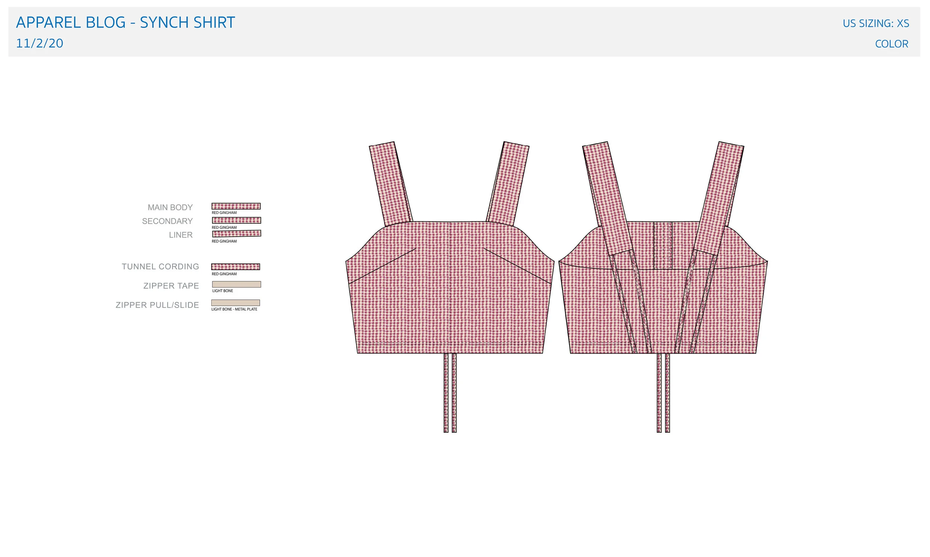The height and width of the screenshot is (557, 930).
Task: Click the drawstring cords below back view shirt
Action: 663,393
